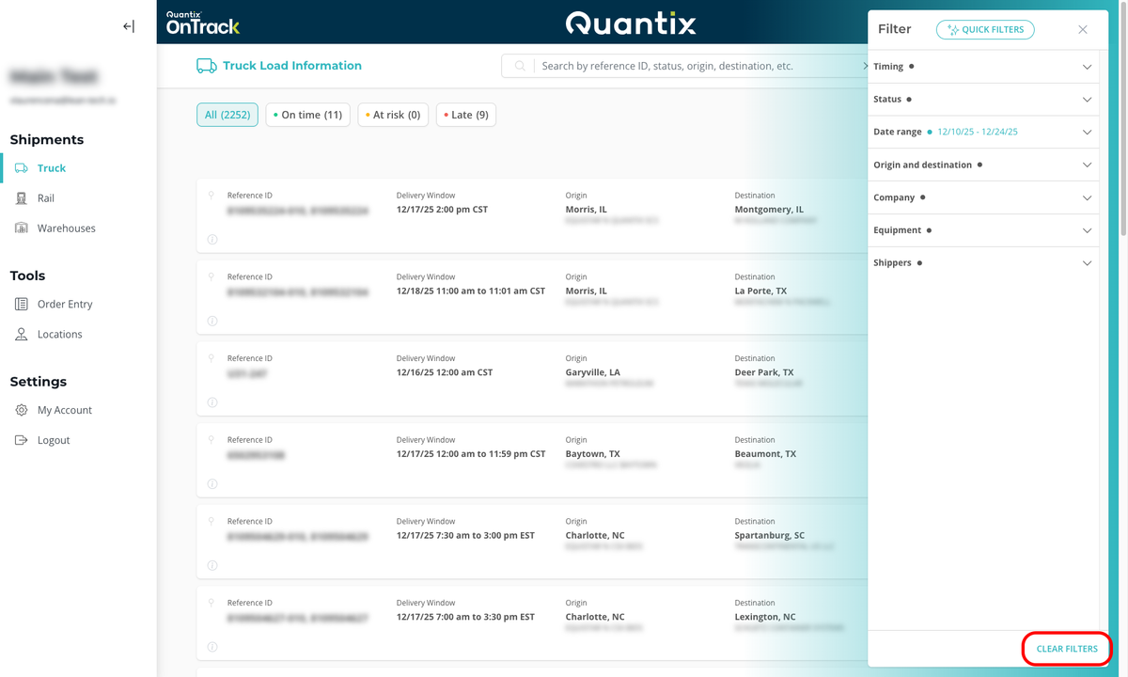Click the Warehouses icon in sidebar
This screenshot has width=1128, height=677.
tap(22, 228)
